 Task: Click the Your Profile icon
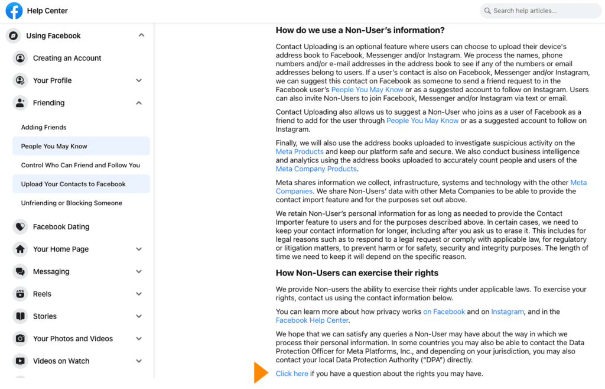[20, 80]
